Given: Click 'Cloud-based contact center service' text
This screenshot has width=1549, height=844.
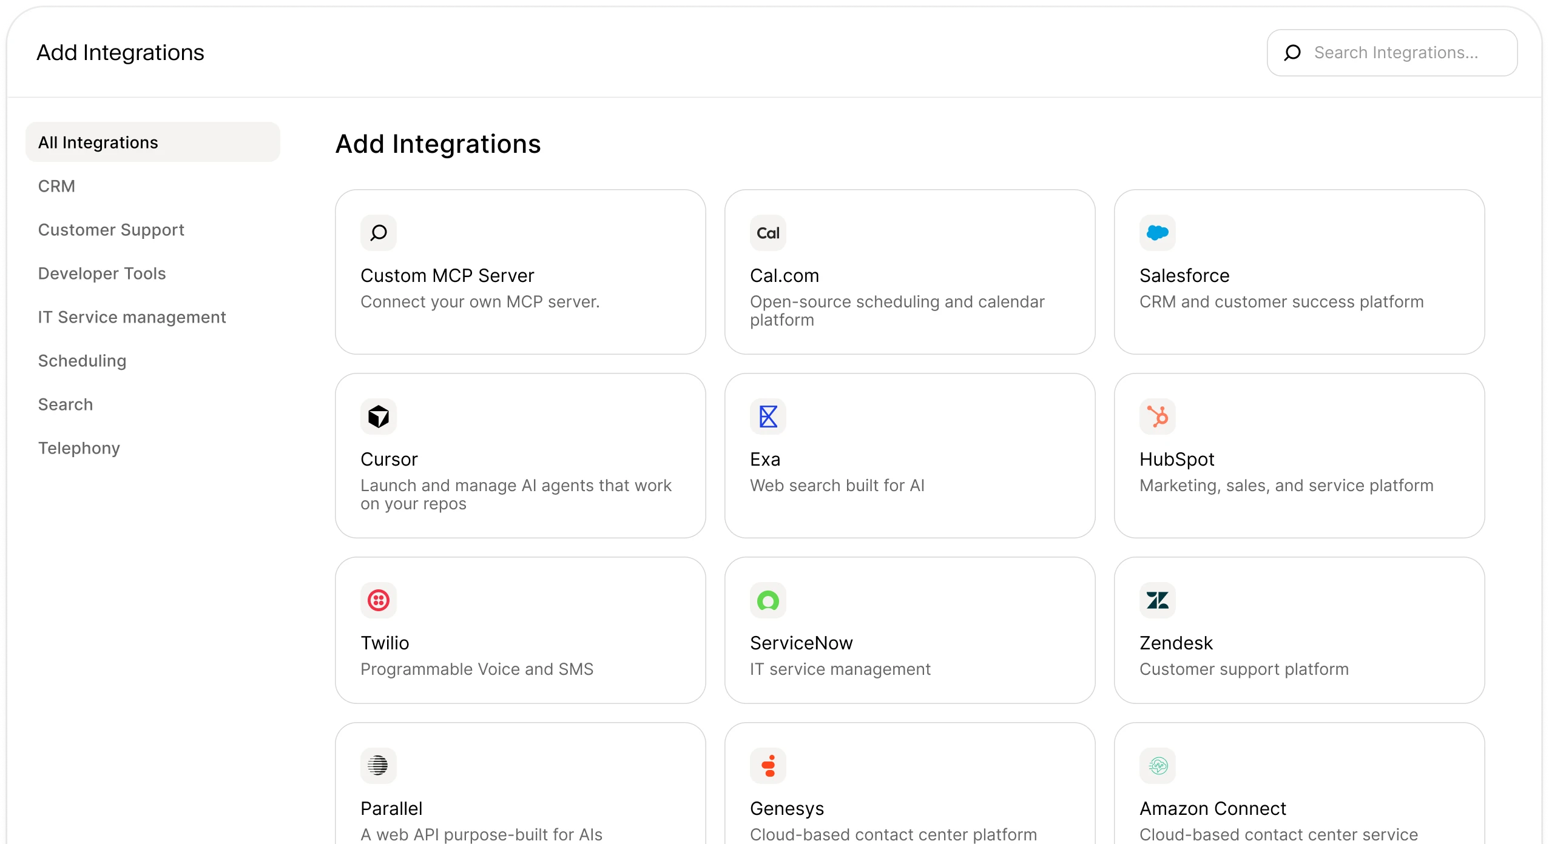Looking at the screenshot, I should click(1278, 834).
